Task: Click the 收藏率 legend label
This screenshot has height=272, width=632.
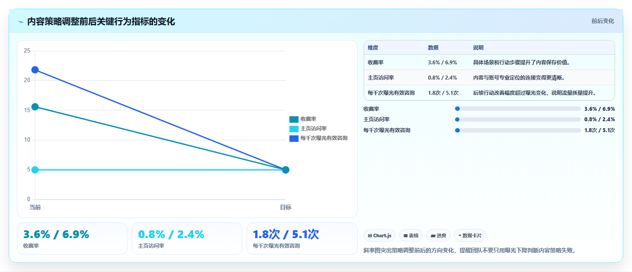Action: click(x=308, y=119)
